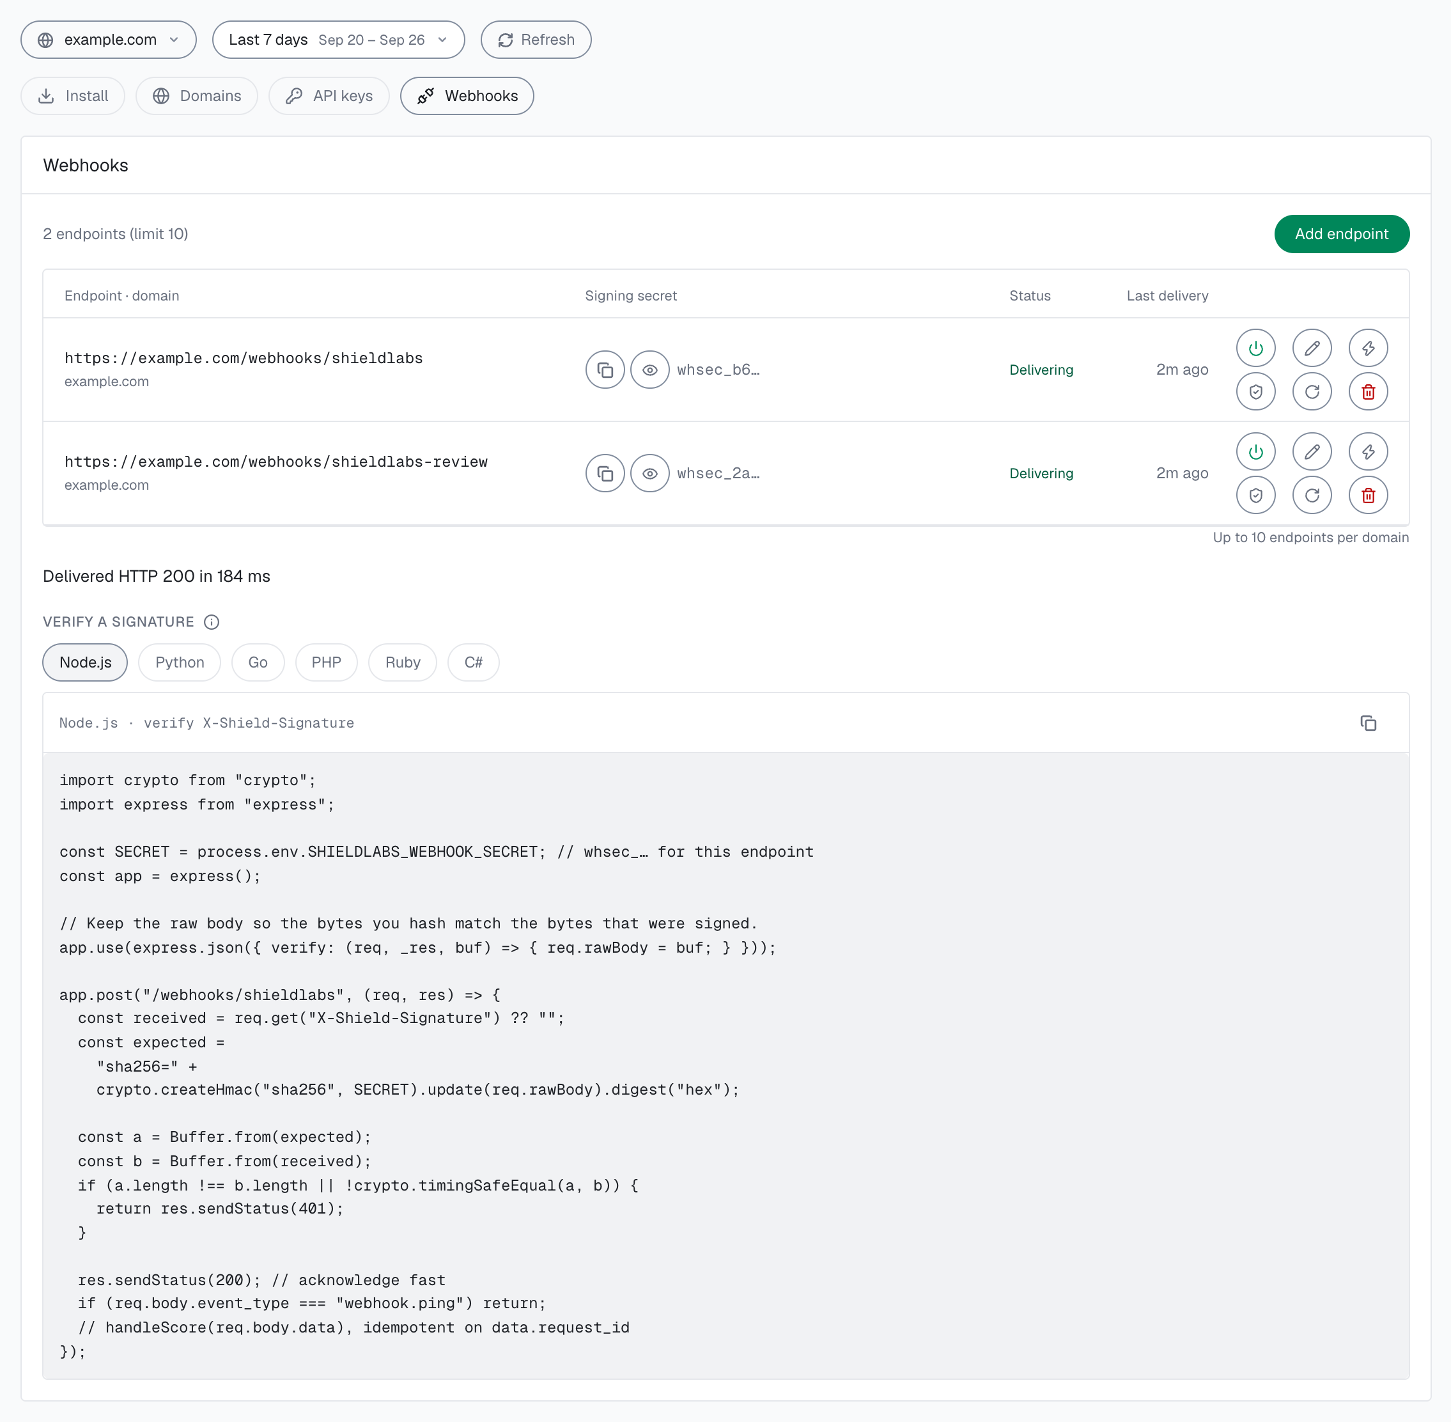Select Node.js language tab

point(85,662)
